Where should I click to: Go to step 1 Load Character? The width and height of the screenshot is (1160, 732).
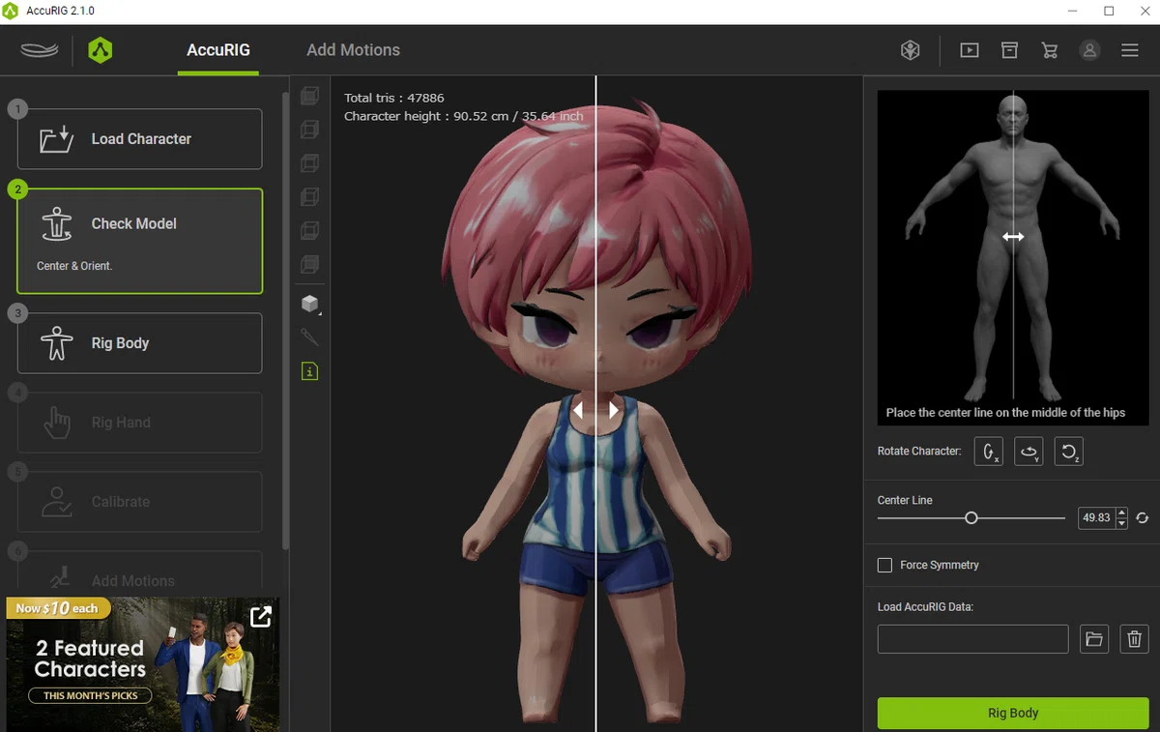coord(140,138)
